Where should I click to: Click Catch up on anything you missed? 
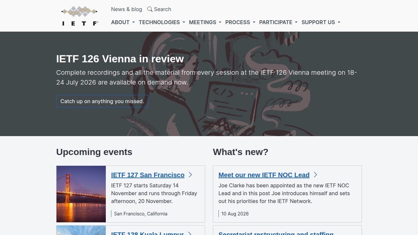(102, 101)
